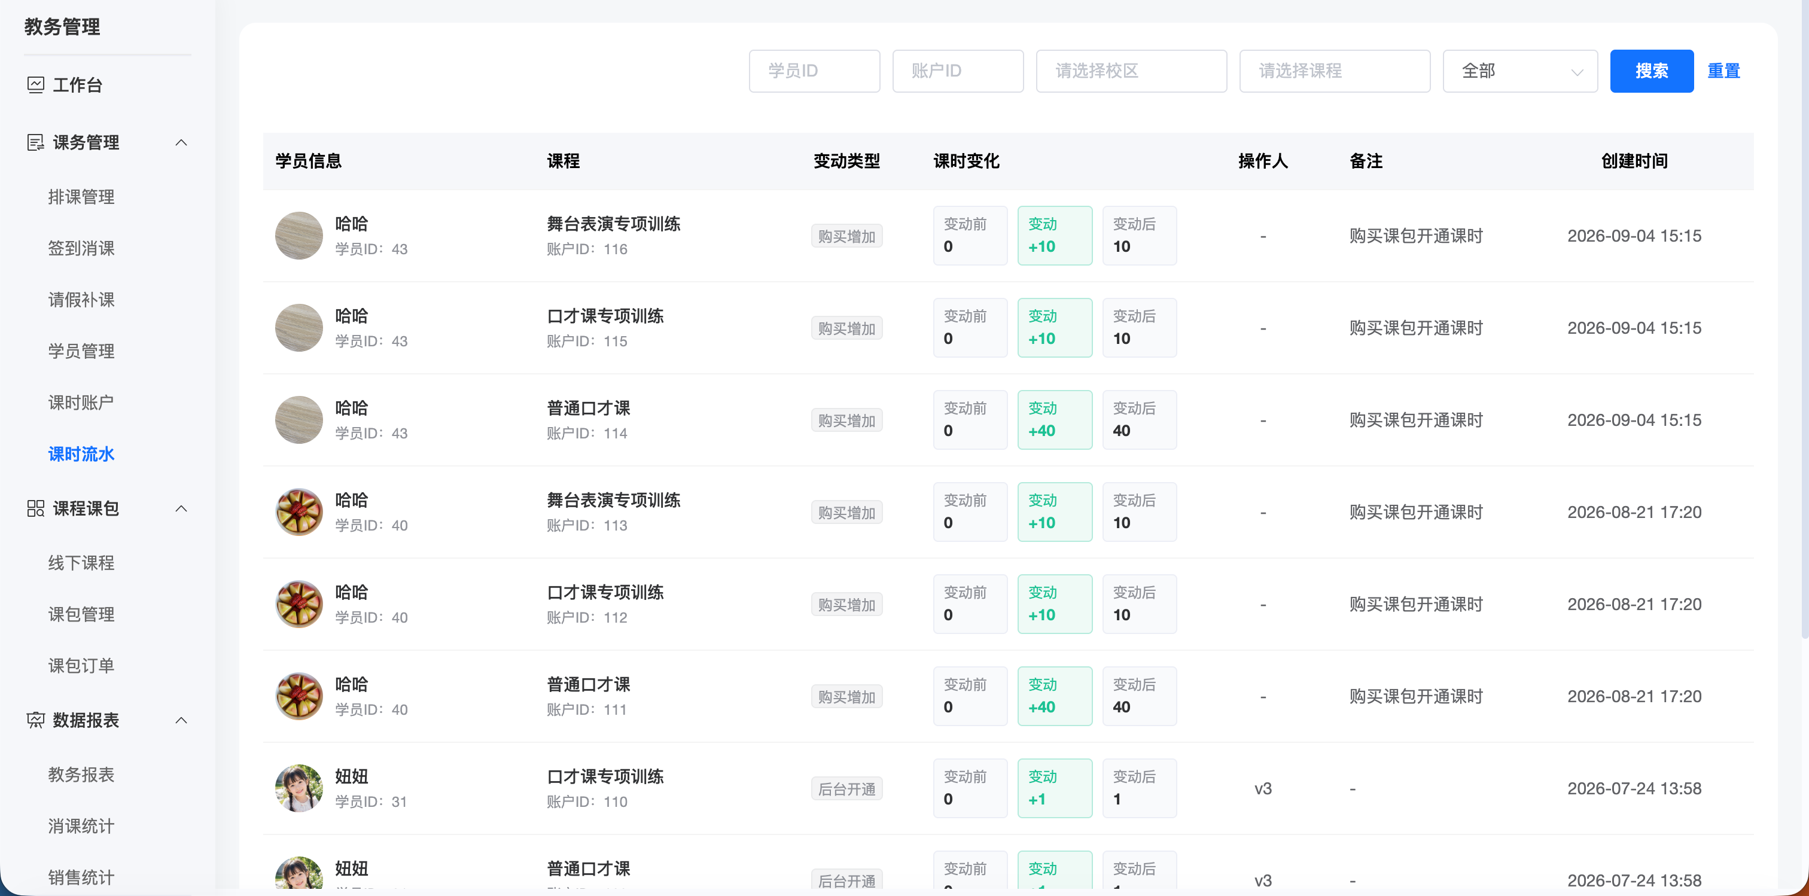Click avatar of 哈哈 account 112 row
The image size is (1809, 896).
299,604
